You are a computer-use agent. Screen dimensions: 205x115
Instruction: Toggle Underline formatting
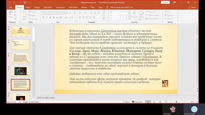click(50, 18)
